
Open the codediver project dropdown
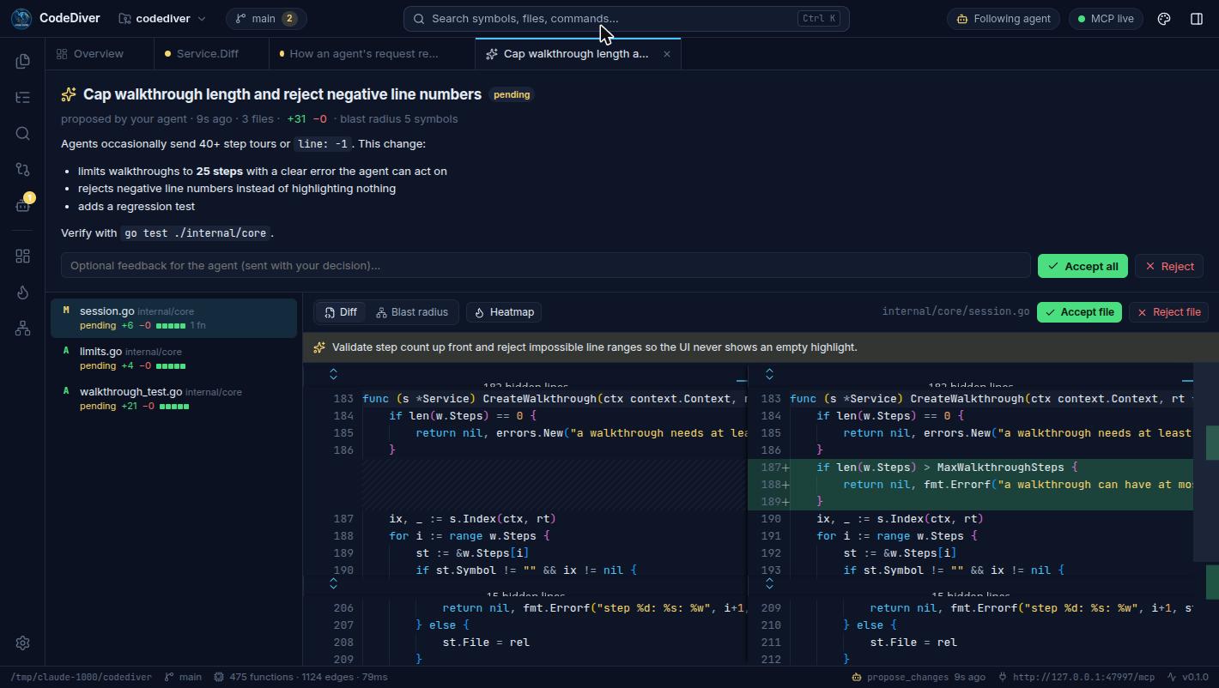point(162,18)
